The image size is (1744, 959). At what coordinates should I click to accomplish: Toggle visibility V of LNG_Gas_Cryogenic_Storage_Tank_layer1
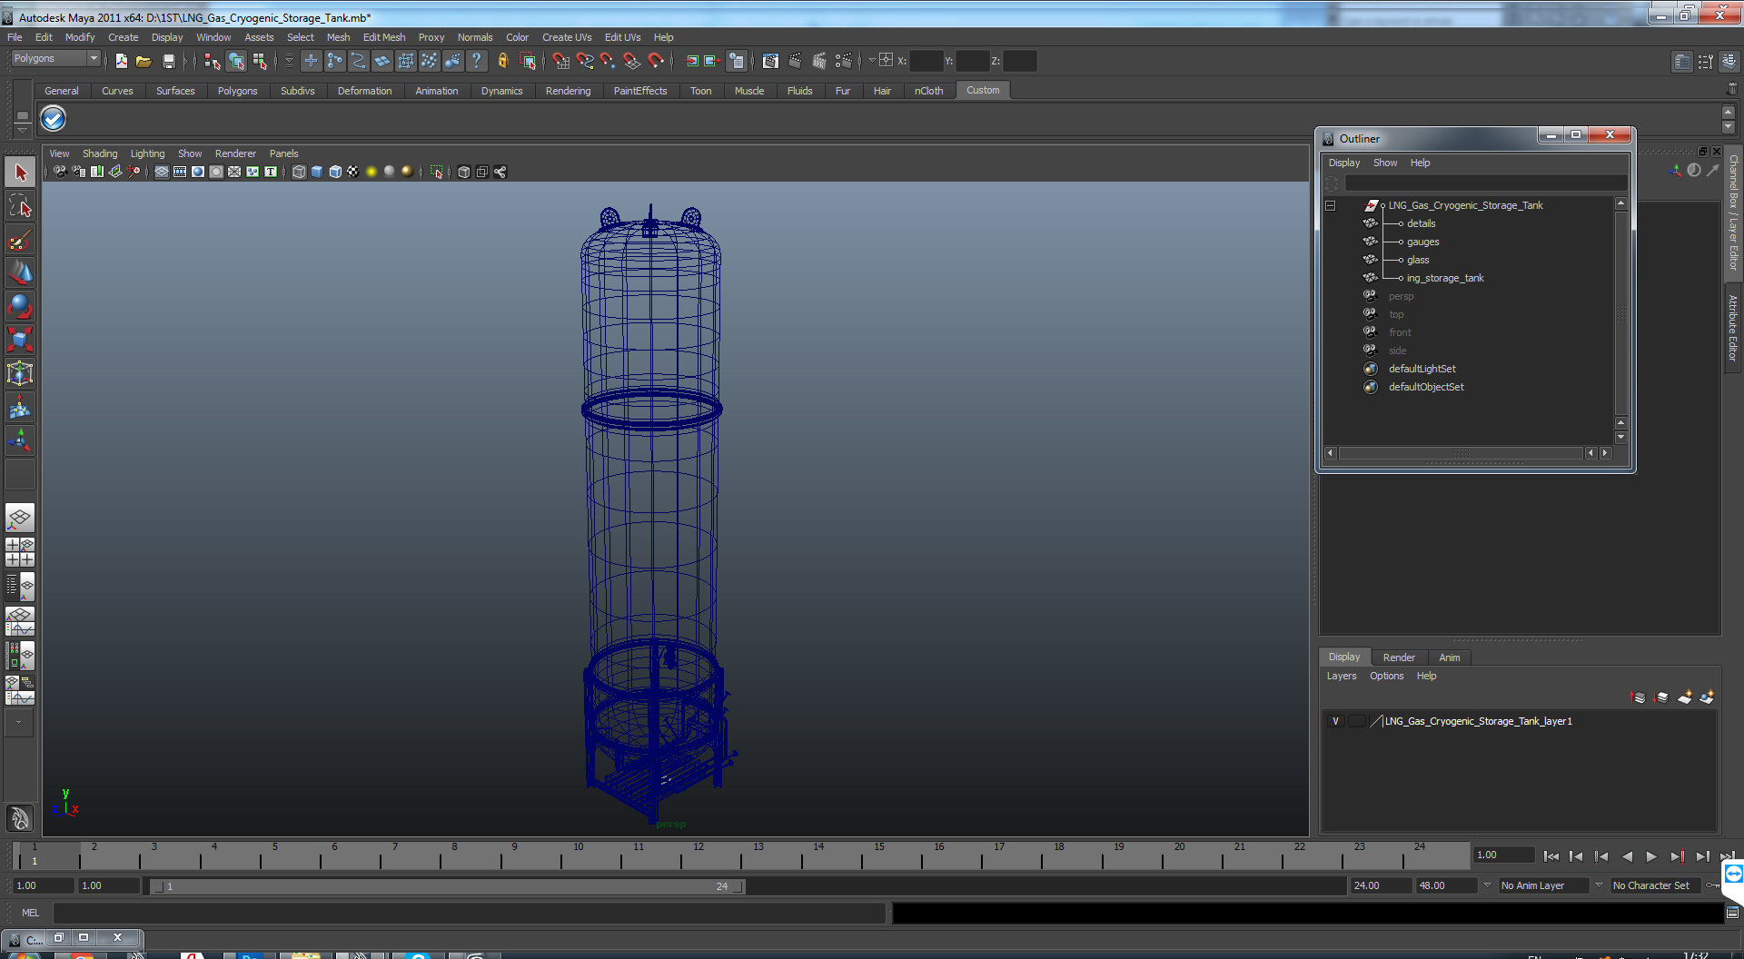[1335, 721]
